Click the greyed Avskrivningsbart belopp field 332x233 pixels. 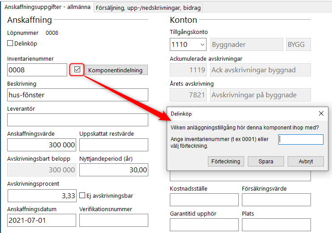[42, 170]
